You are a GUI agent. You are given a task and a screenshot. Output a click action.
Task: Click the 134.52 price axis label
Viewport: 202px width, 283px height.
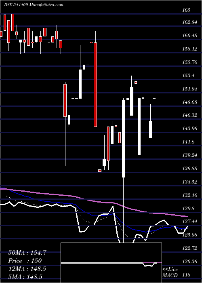pyautogui.click(x=190, y=182)
